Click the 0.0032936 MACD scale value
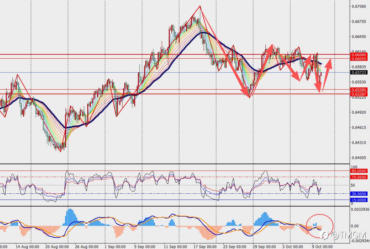This screenshot has width=370, height=249. click(360, 209)
